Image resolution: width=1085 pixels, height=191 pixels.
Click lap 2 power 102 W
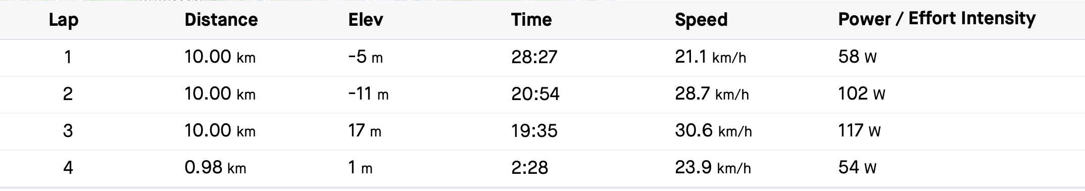862,94
